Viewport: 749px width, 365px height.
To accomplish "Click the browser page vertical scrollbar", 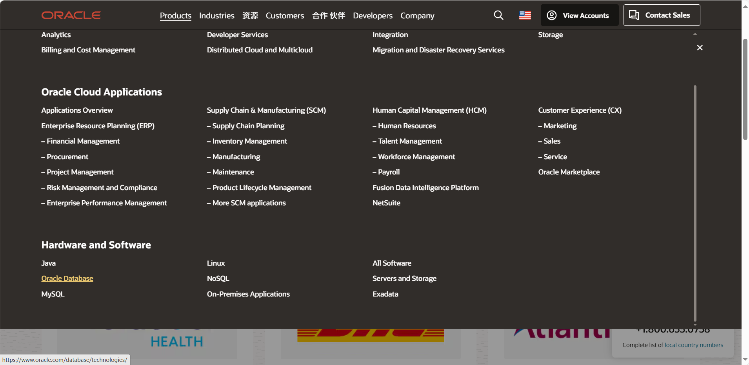I will tap(745, 89).
